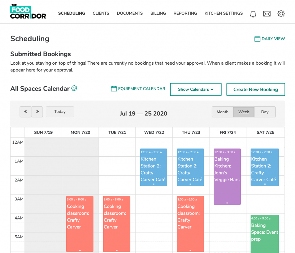
Task: Go to the next week arrow
Action: tap(37, 112)
